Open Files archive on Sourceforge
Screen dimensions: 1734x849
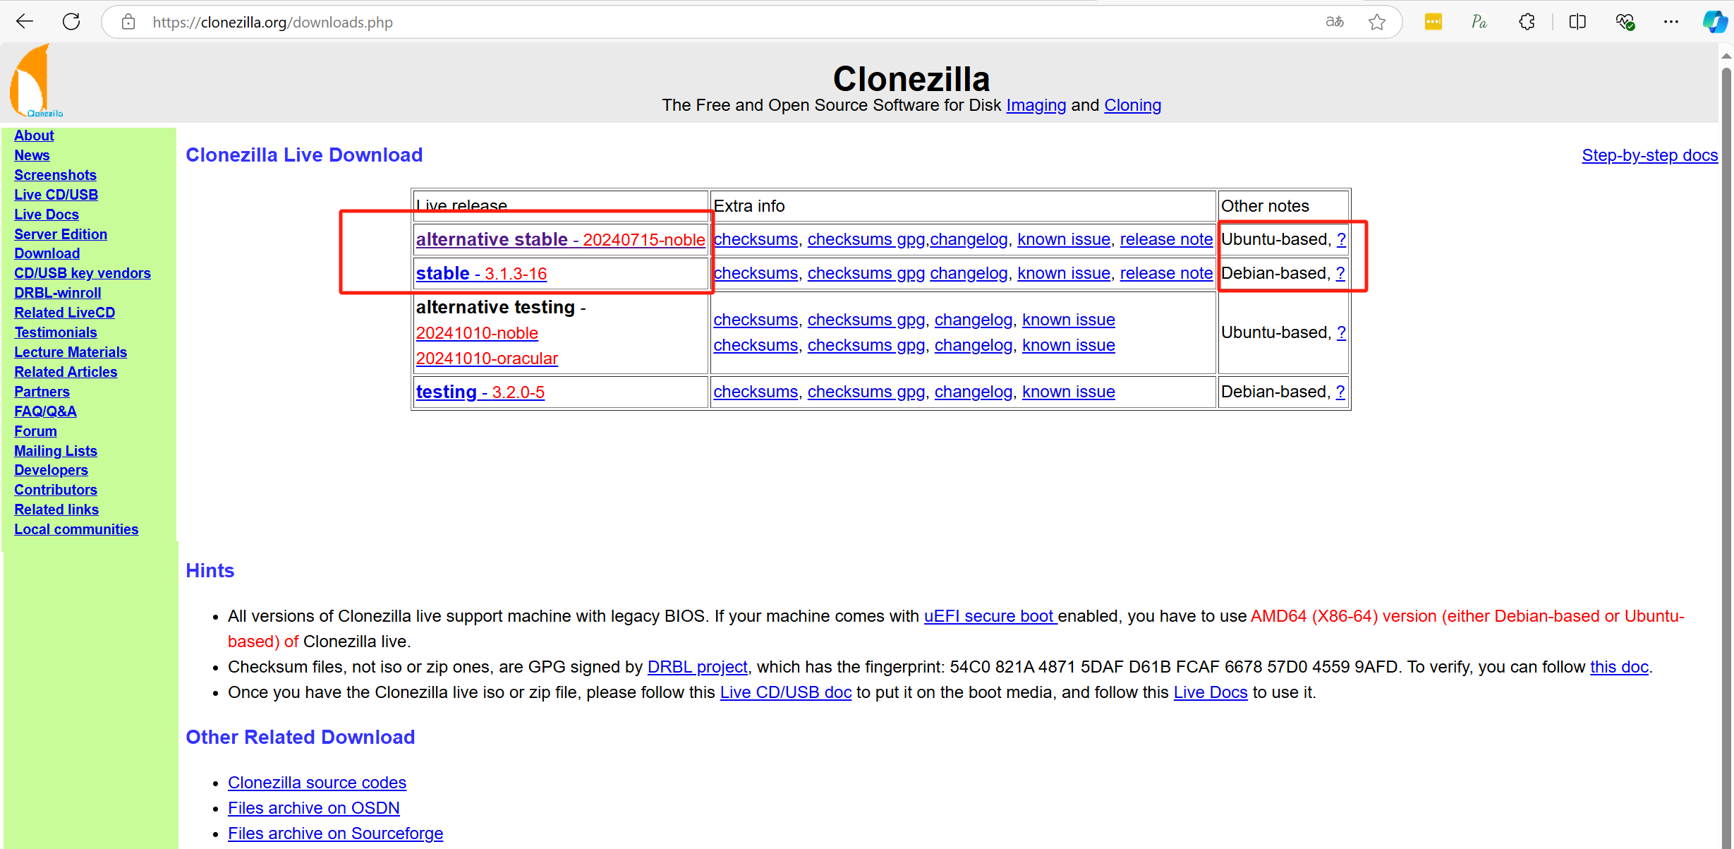pos(335,833)
